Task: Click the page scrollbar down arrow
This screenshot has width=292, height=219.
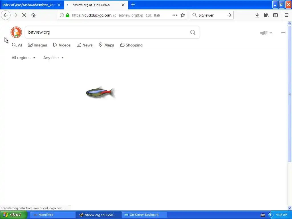Action: tap(289, 208)
